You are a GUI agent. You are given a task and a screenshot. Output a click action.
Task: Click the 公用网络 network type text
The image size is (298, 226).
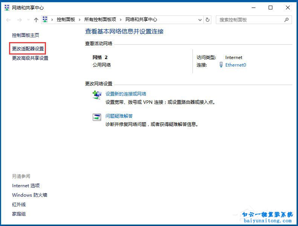(102, 65)
